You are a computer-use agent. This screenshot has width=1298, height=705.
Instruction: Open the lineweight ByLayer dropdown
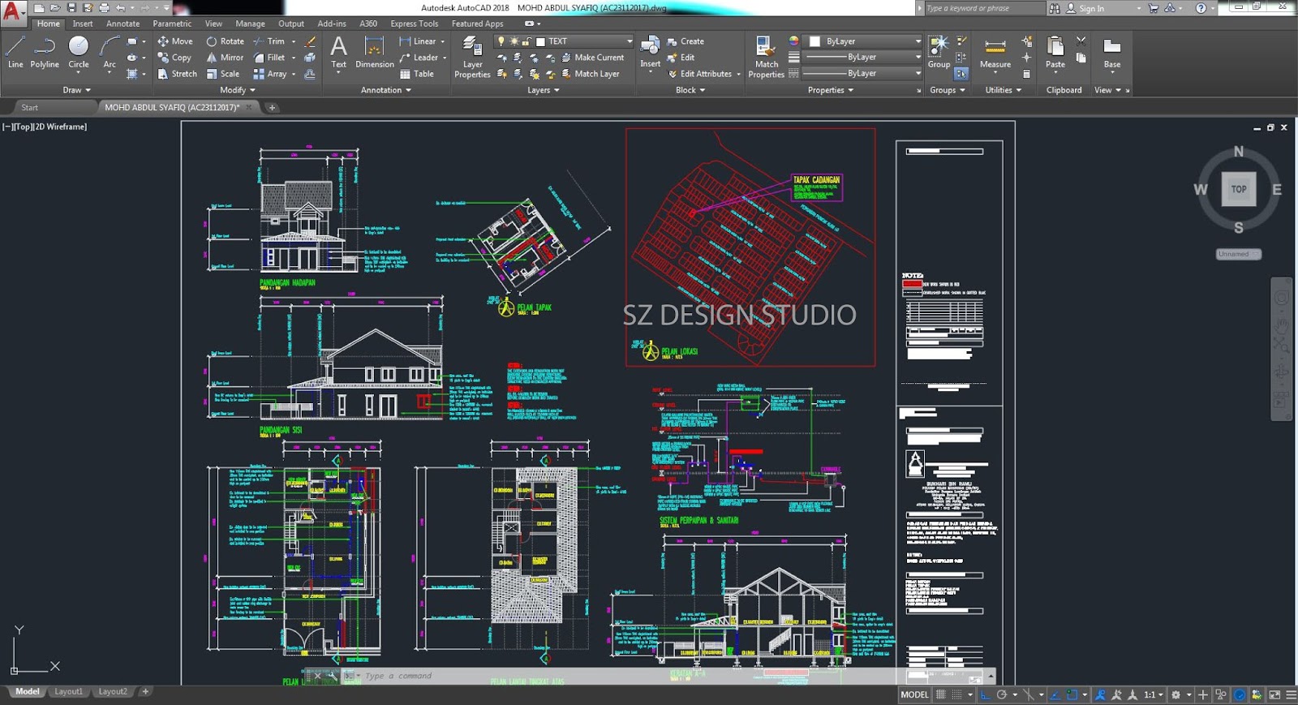click(x=862, y=58)
